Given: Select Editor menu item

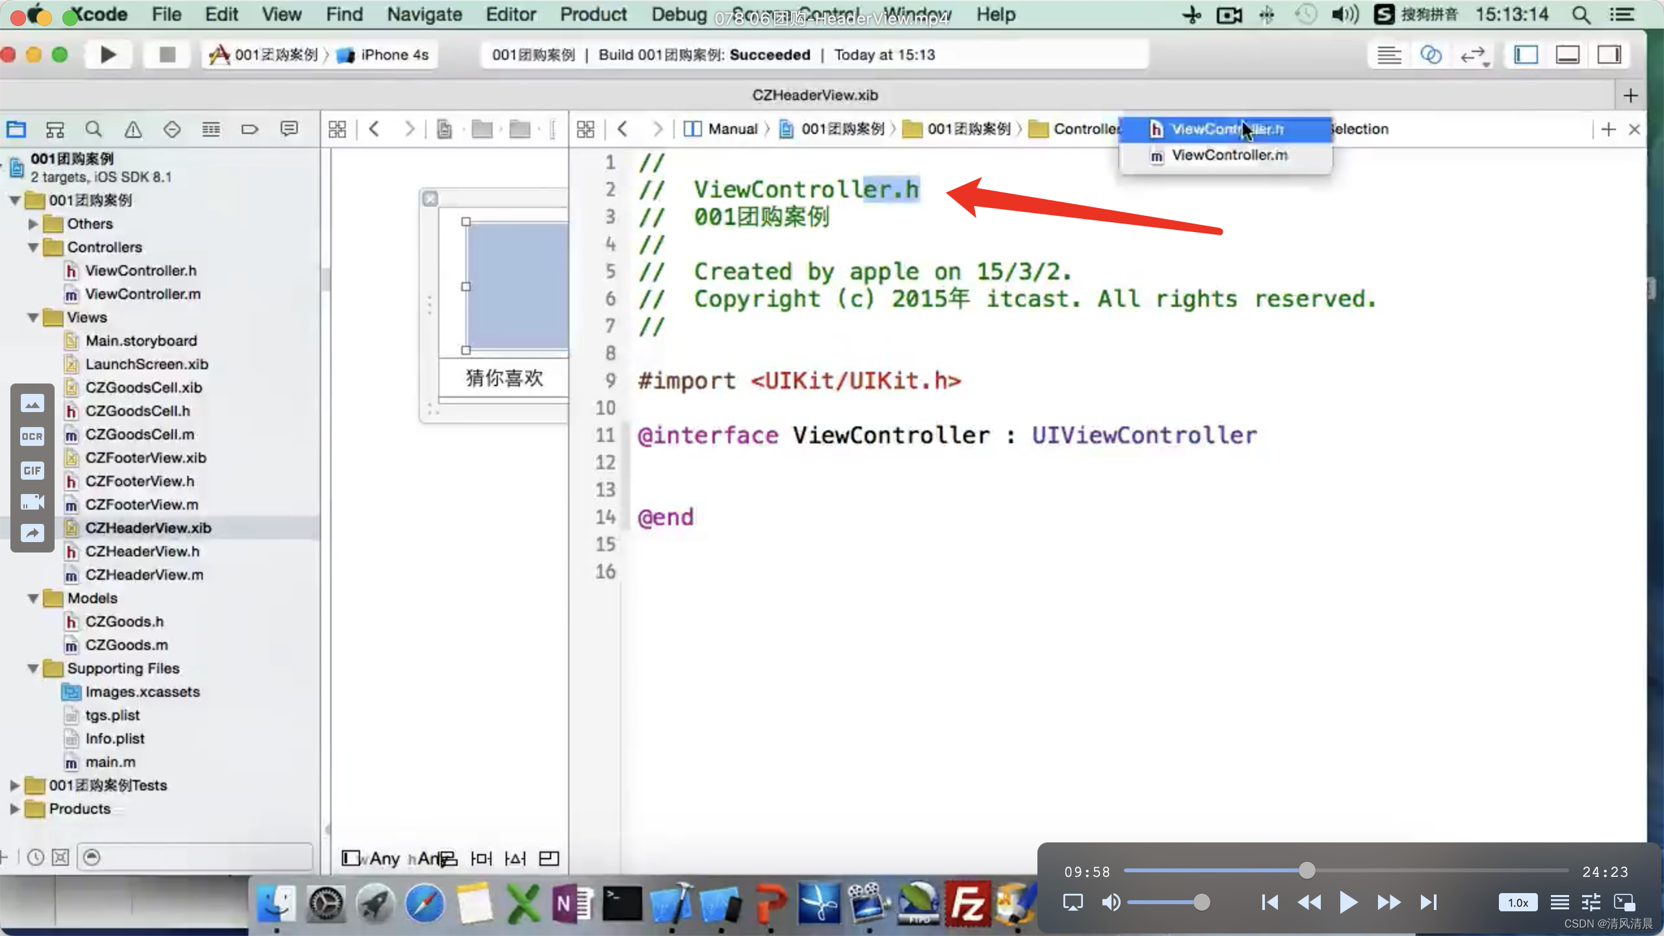Looking at the screenshot, I should click(510, 15).
